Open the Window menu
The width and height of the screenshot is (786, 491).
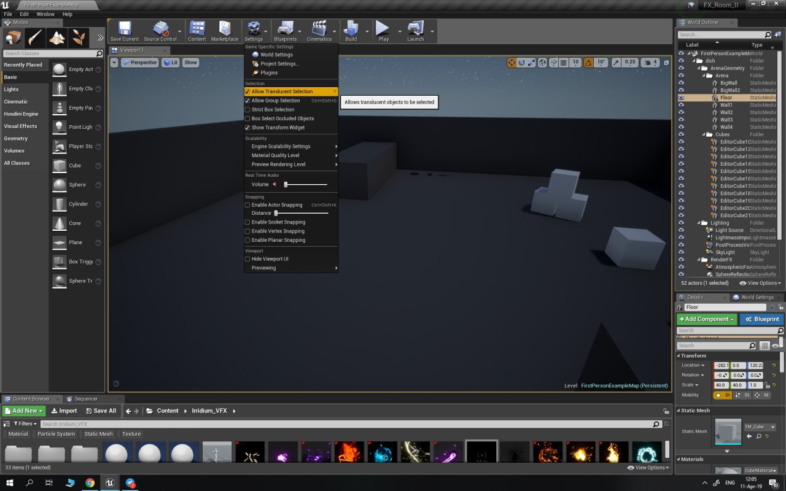click(x=45, y=14)
